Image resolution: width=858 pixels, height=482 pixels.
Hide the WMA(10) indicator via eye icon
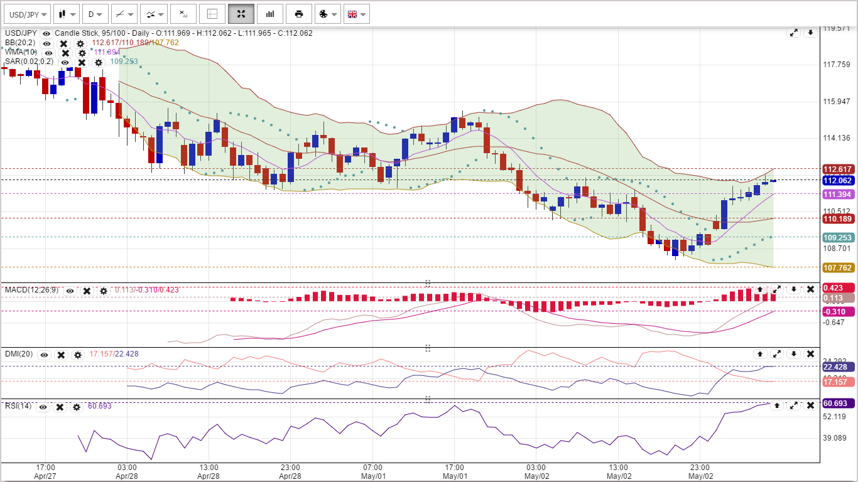[x=49, y=53]
